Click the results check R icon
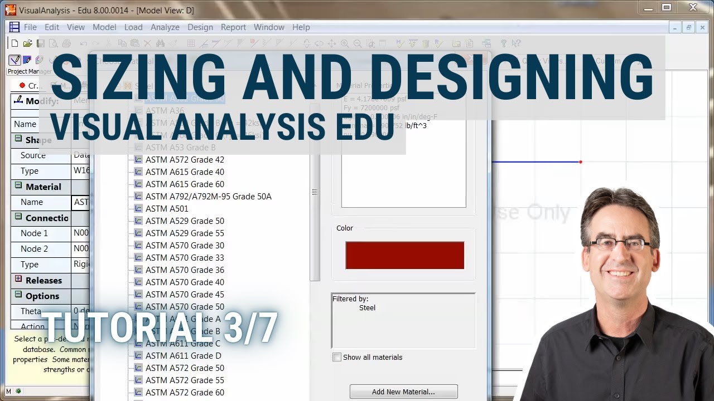This screenshot has width=714, height=401. pyautogui.click(x=439, y=43)
